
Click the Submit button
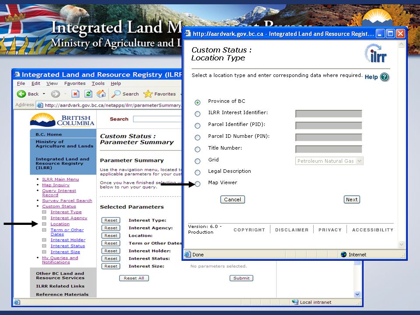click(241, 278)
